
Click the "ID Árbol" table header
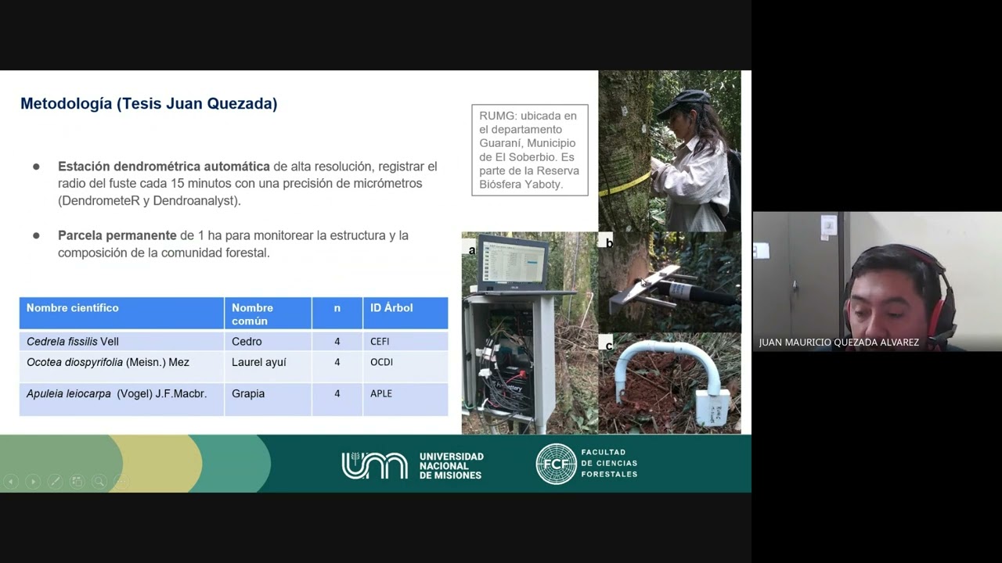pos(405,314)
